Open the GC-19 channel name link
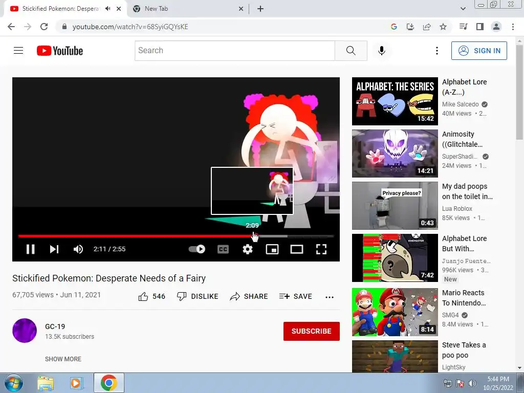Viewport: 524px width, 393px height. click(55, 326)
